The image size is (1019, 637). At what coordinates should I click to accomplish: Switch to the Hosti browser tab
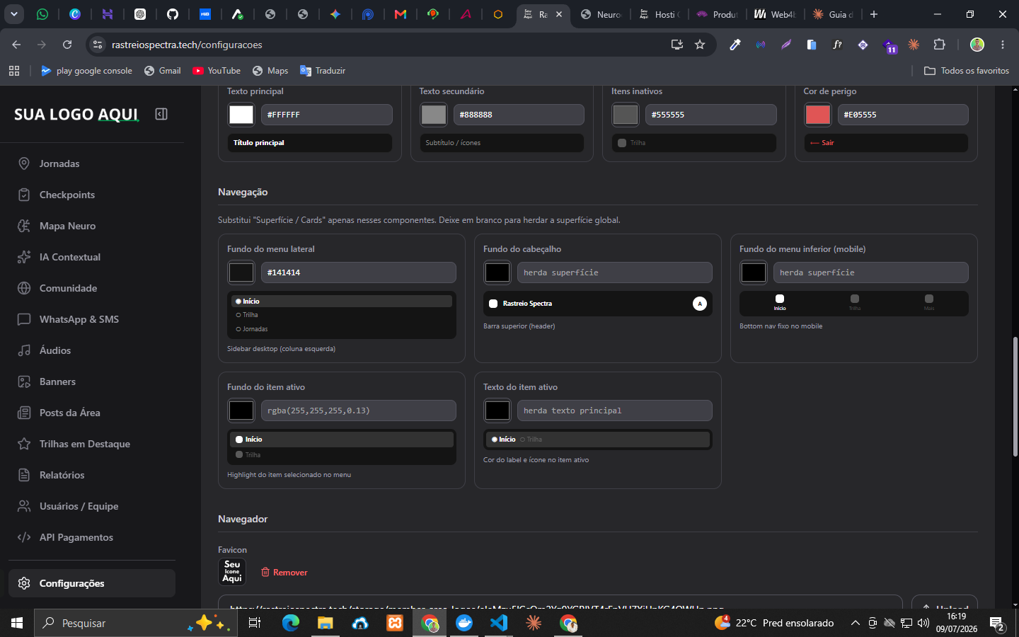(x=660, y=14)
